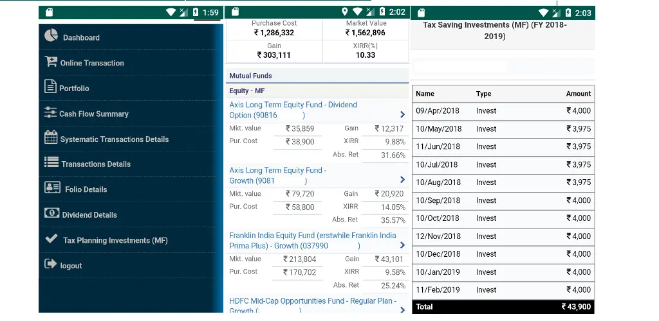Screen dimensions: 659x321
Task: Expand Axis Long Term Equity Dividend Option chevron
Action: tap(402, 114)
